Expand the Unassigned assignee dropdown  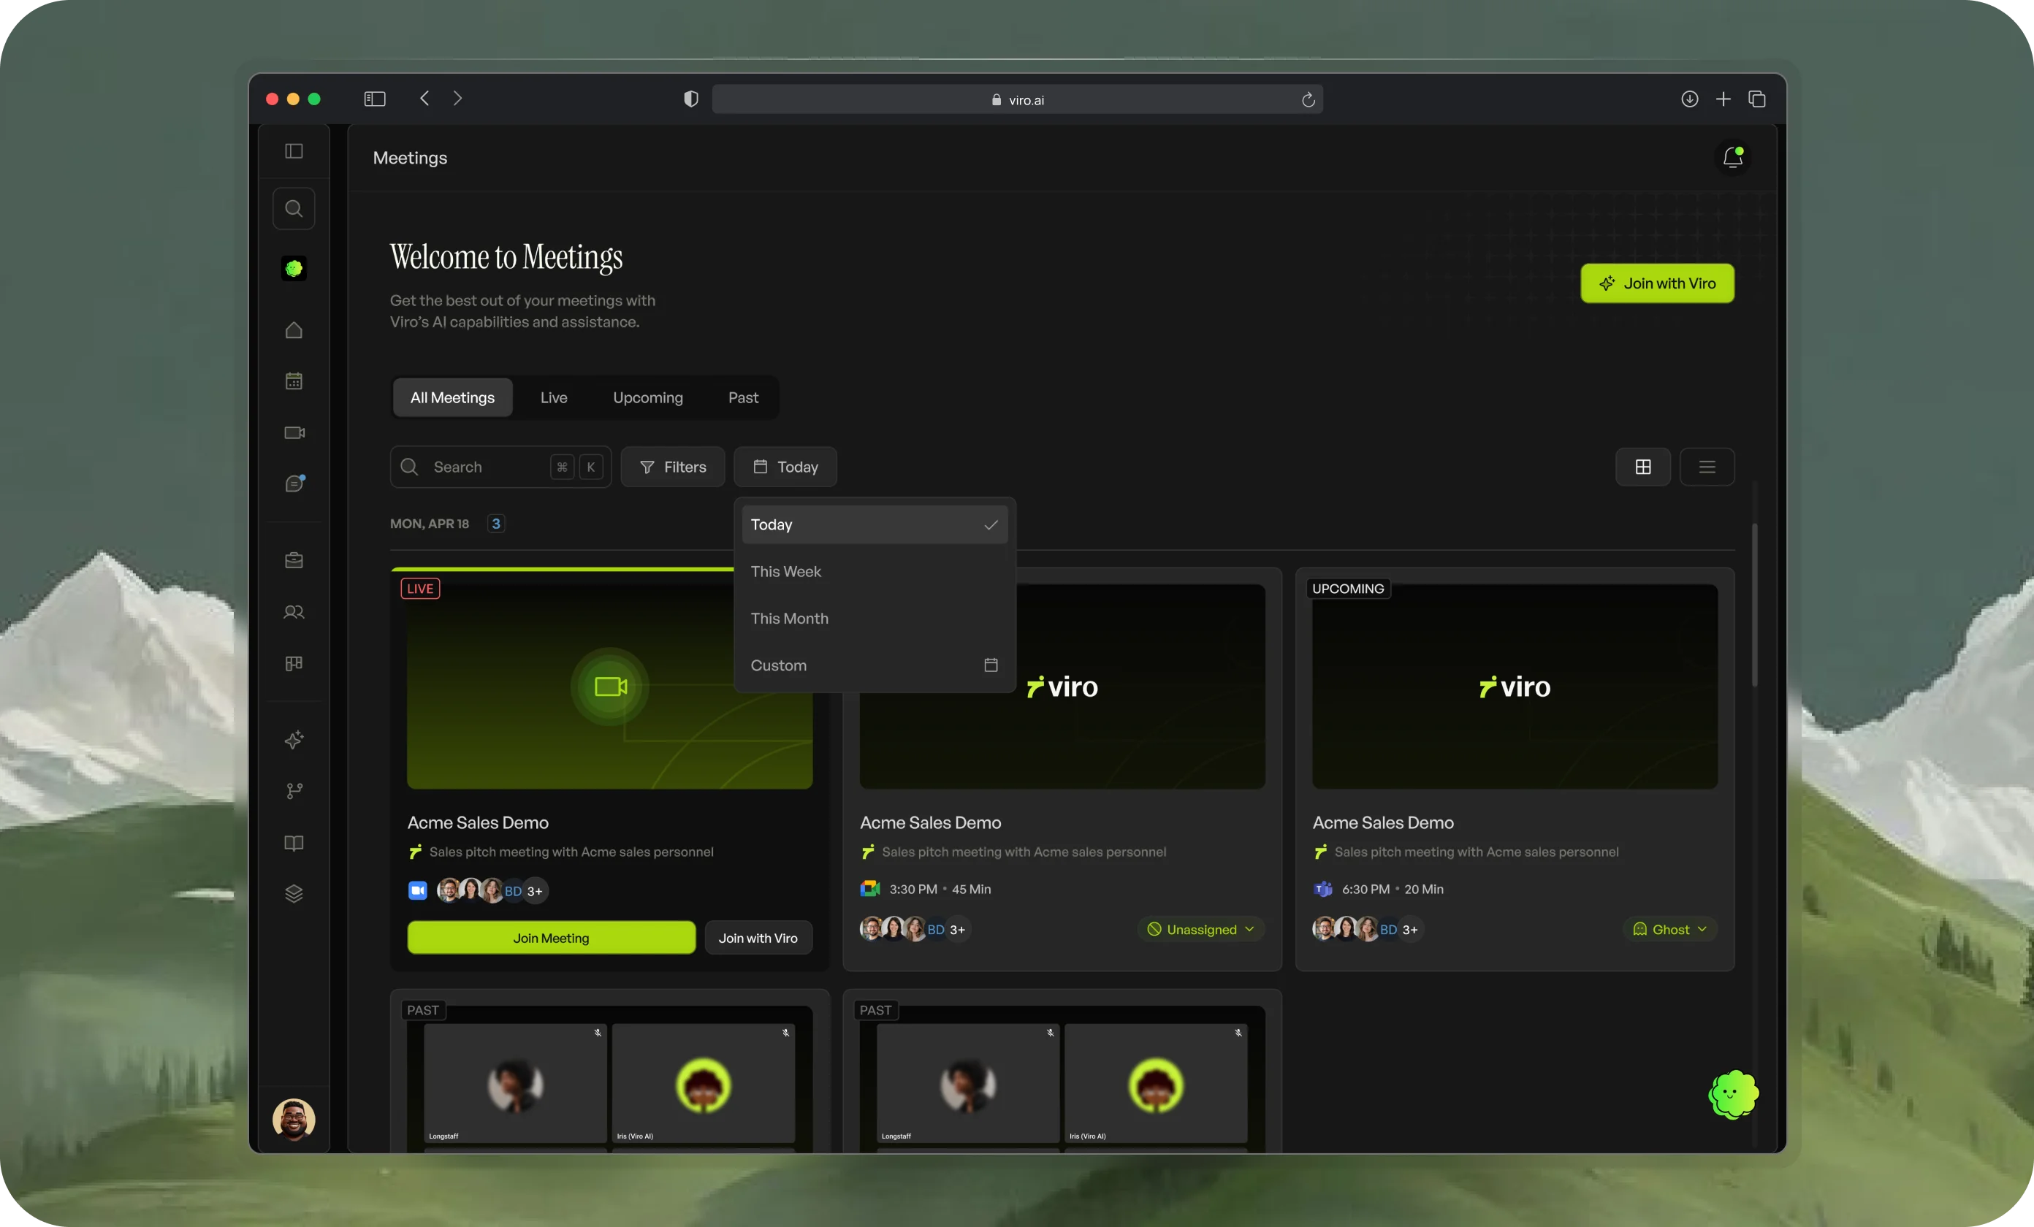(x=1201, y=929)
